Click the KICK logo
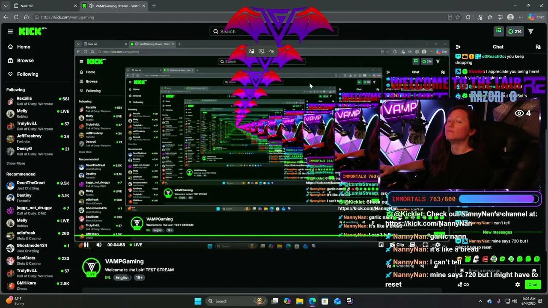Viewport: 548px width, 308px height. [33, 31]
